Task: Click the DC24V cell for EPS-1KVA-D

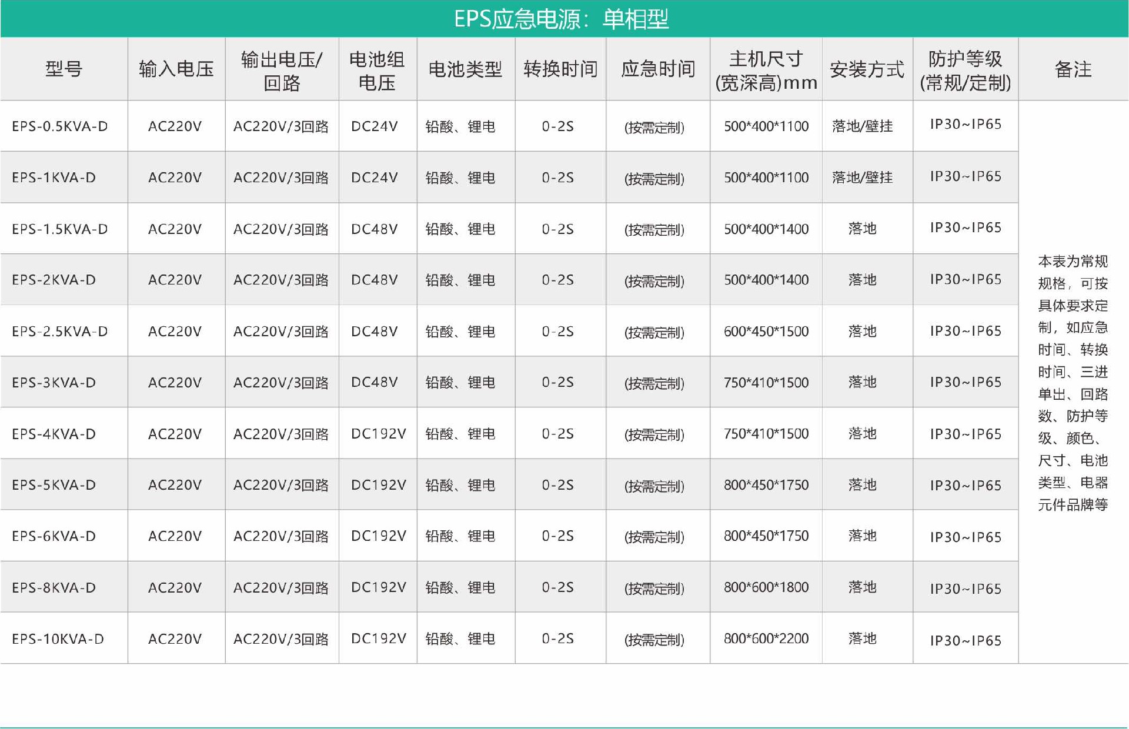Action: pos(377,177)
